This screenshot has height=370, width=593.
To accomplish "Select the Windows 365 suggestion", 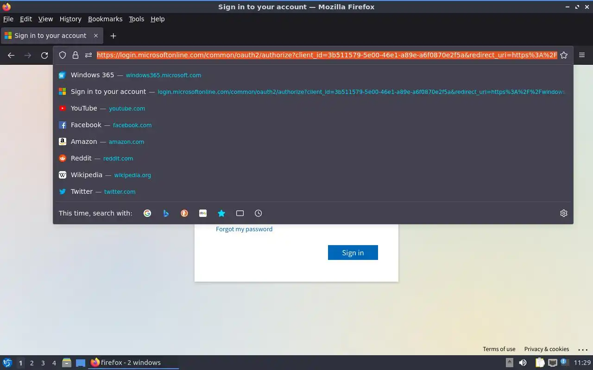I will [x=313, y=75].
